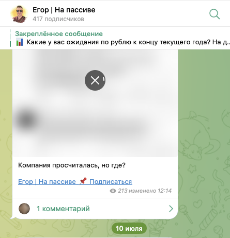
Task: Open pinned poll text about рублю expectations
Action: [x=128, y=42]
